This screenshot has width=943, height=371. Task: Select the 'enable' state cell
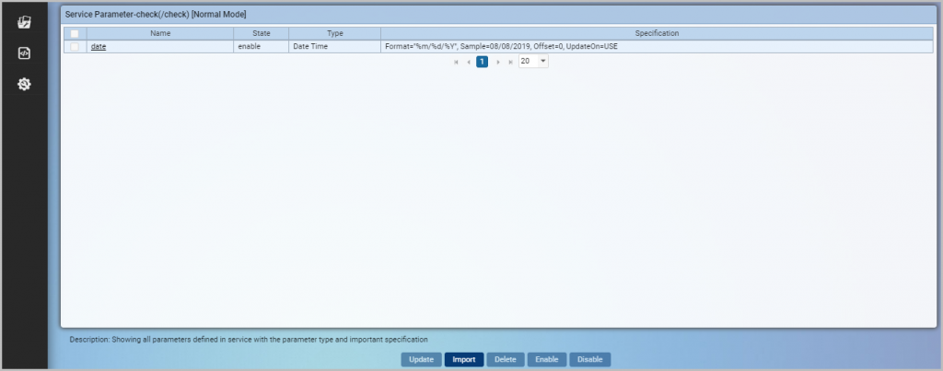coord(261,46)
